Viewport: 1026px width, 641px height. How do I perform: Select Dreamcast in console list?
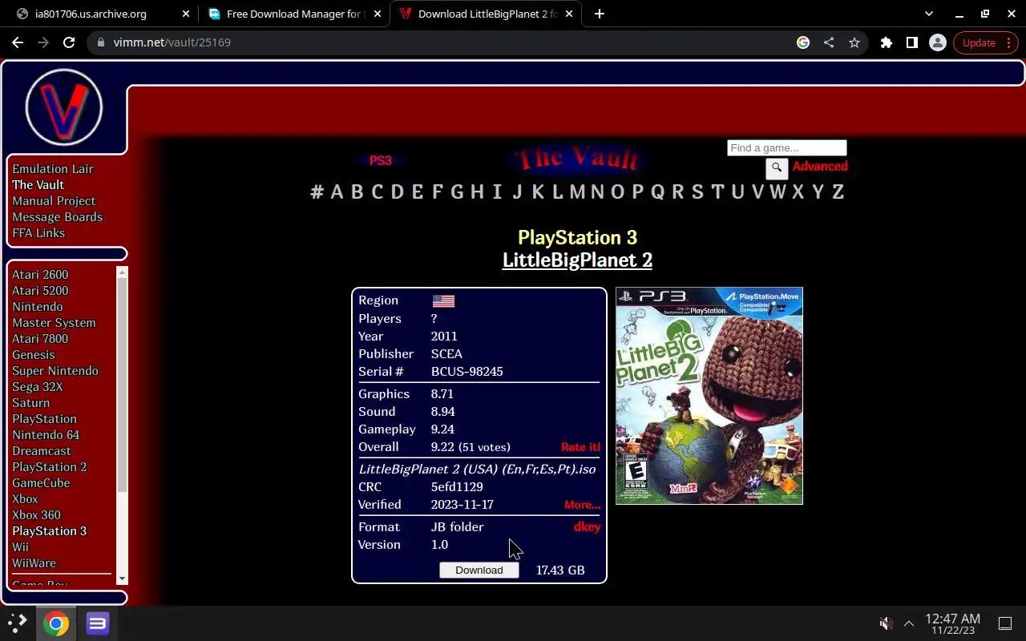[x=42, y=450]
